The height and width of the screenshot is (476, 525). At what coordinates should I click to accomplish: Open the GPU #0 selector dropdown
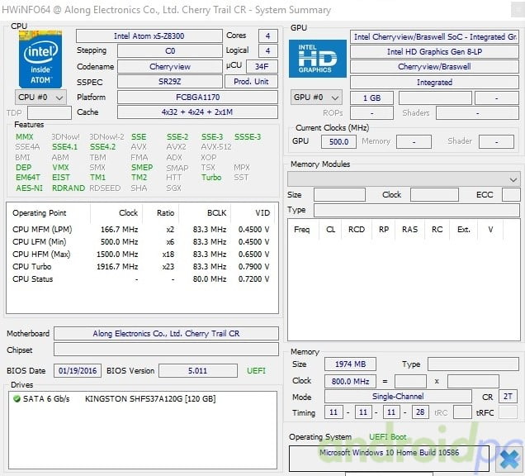click(x=316, y=98)
